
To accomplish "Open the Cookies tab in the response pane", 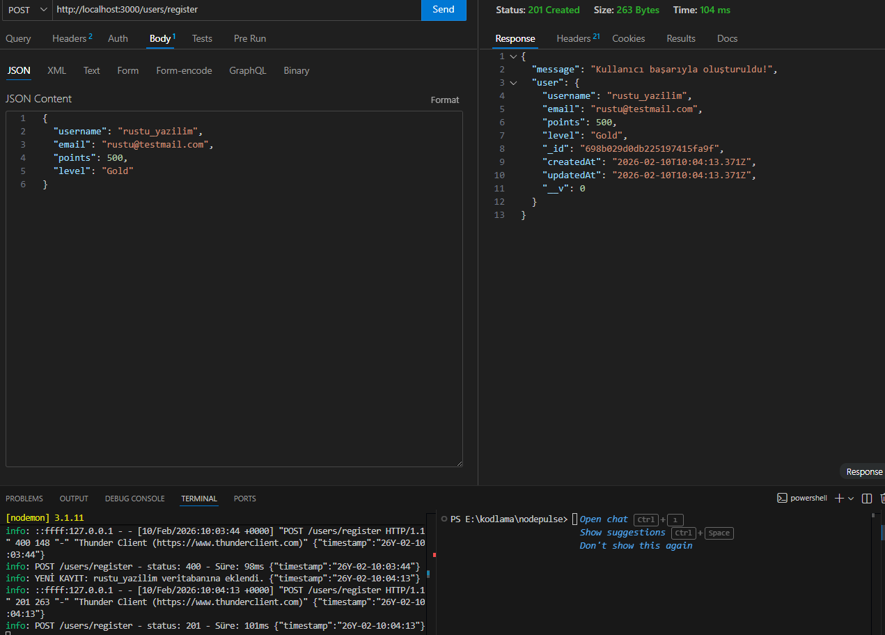I will [628, 39].
